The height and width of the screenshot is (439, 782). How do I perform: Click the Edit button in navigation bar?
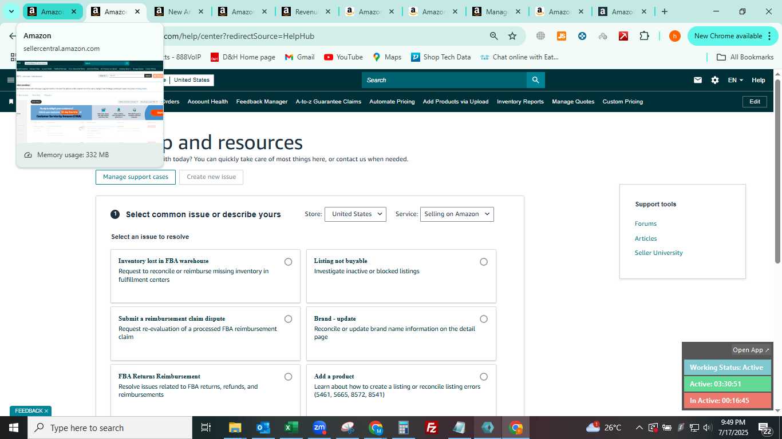(755, 102)
